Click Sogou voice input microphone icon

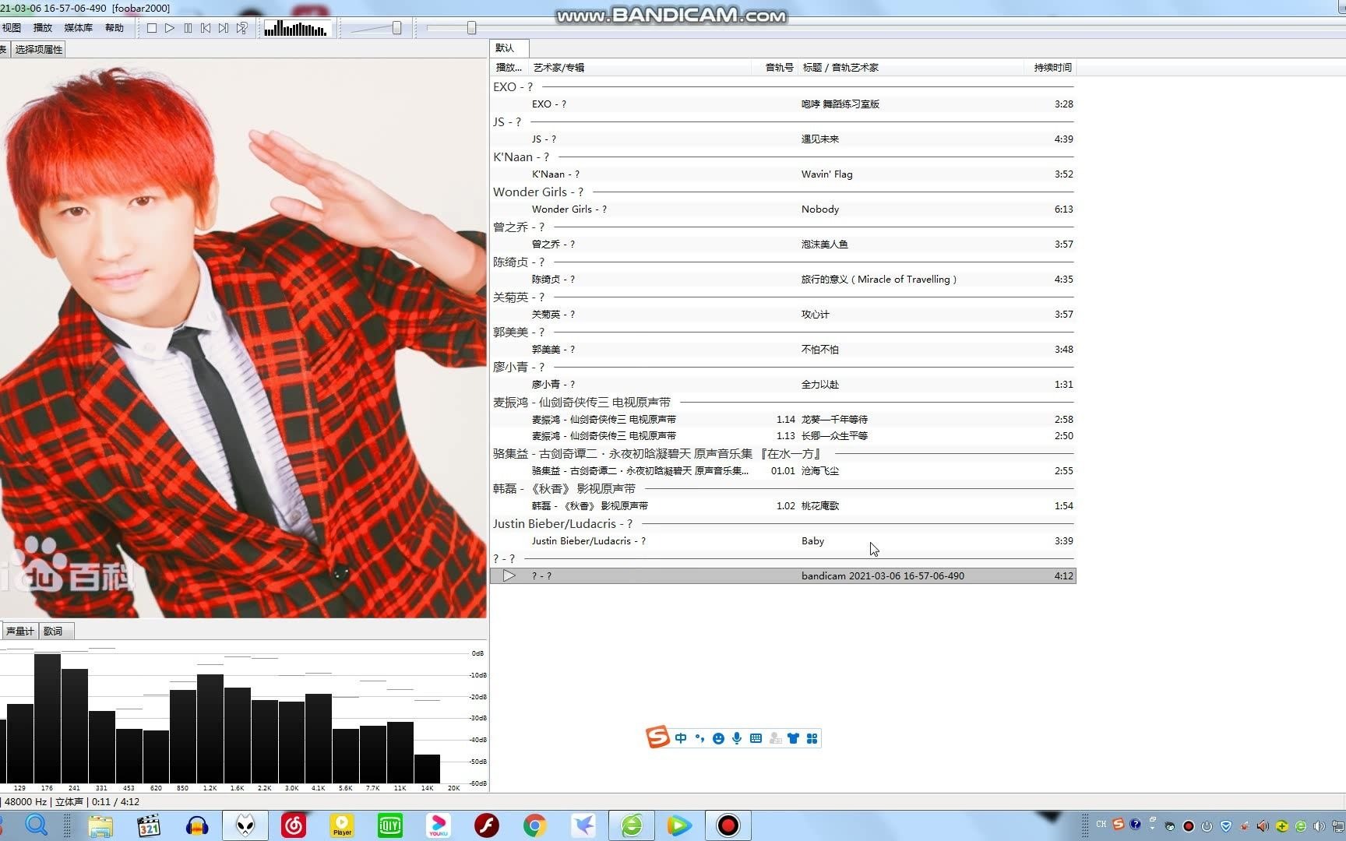click(x=737, y=738)
